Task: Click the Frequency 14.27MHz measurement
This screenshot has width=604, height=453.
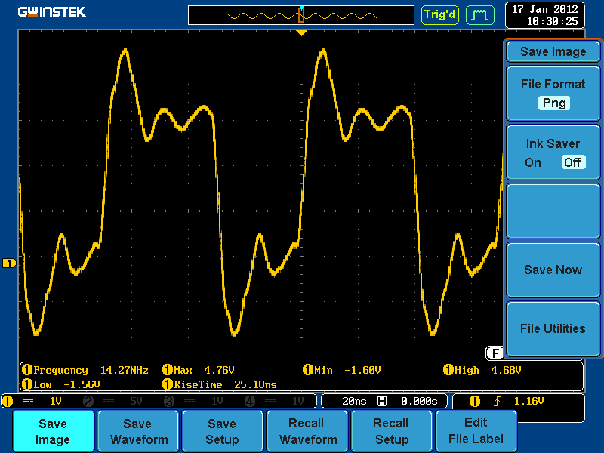Action: (x=85, y=370)
